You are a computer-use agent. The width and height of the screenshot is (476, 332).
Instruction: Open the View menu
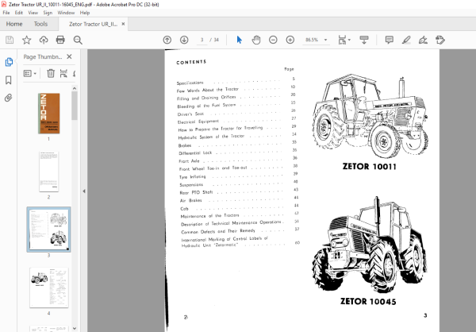tap(33, 13)
